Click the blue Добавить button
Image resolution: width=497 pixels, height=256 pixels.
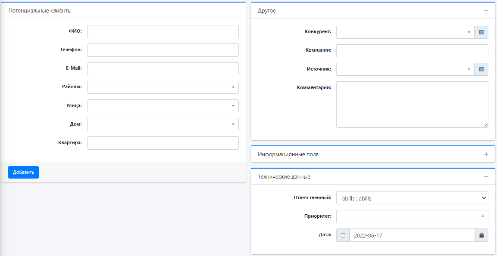pos(23,172)
